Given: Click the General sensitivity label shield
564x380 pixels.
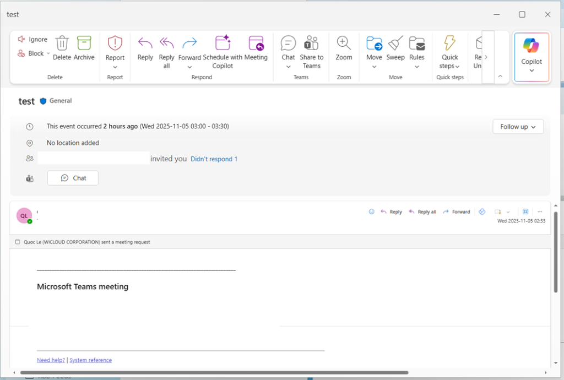Looking at the screenshot, I should (x=43, y=101).
